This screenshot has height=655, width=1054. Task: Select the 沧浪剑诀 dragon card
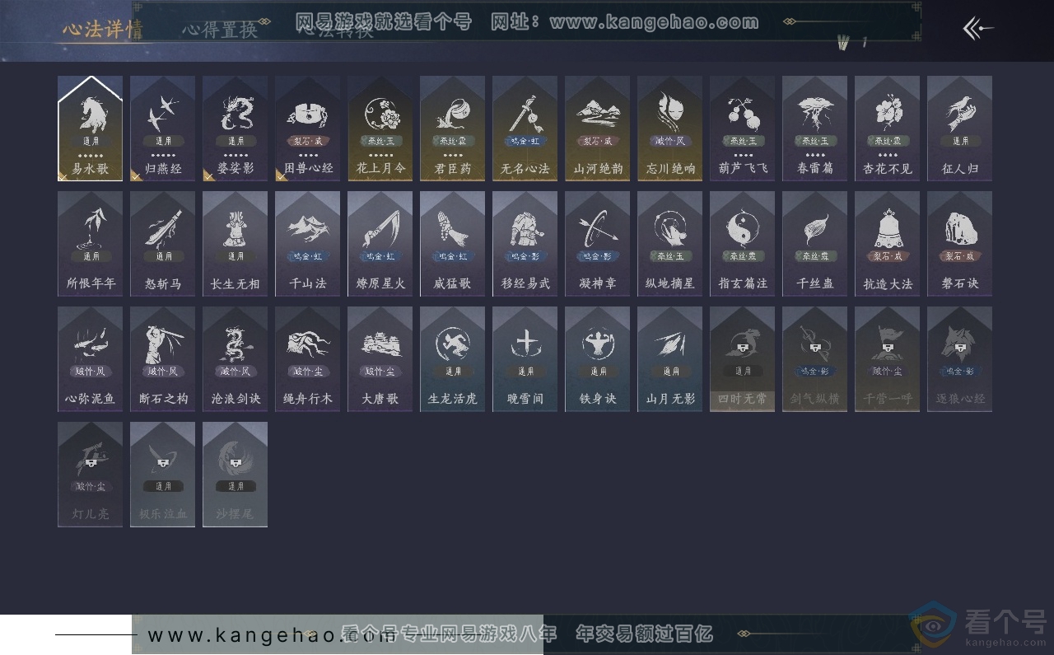236,359
